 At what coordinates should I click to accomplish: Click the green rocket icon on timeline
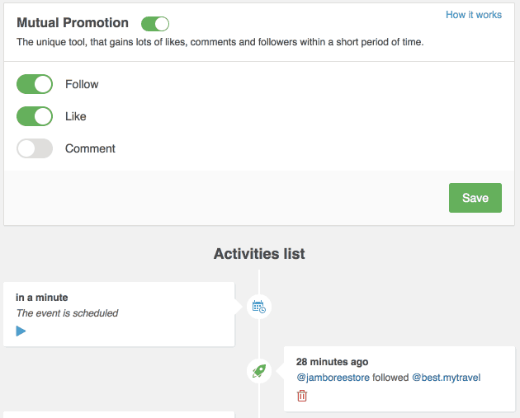pos(259,371)
